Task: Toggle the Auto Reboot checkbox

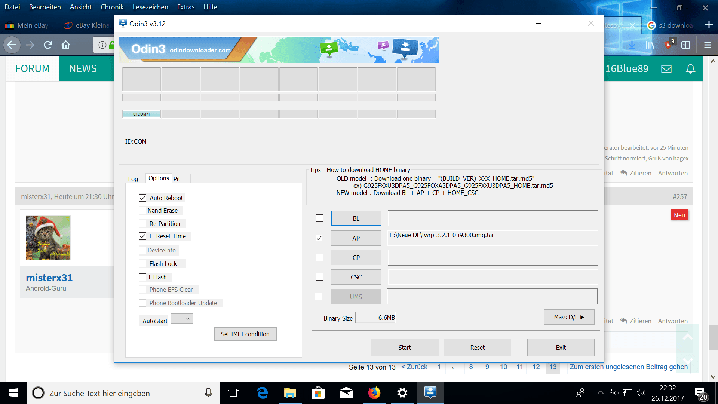Action: (142, 198)
